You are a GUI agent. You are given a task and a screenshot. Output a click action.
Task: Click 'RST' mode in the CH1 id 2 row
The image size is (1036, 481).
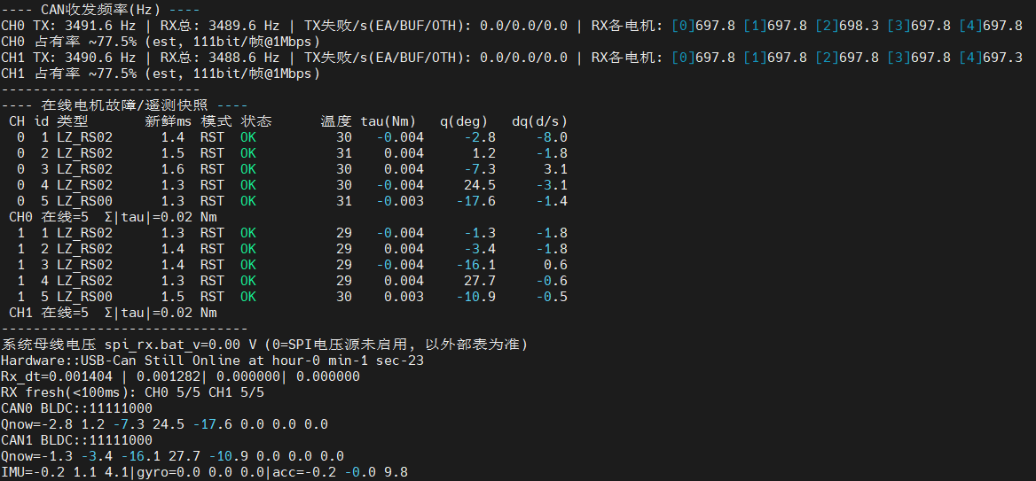pos(212,249)
